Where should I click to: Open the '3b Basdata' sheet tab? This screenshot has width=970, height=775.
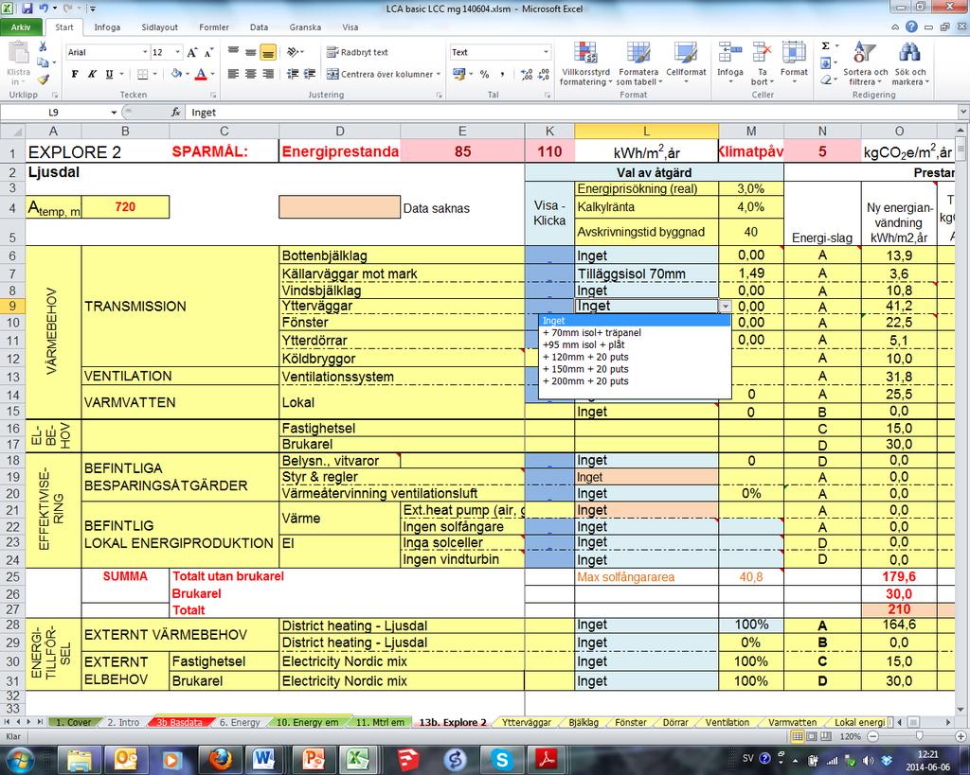(179, 722)
